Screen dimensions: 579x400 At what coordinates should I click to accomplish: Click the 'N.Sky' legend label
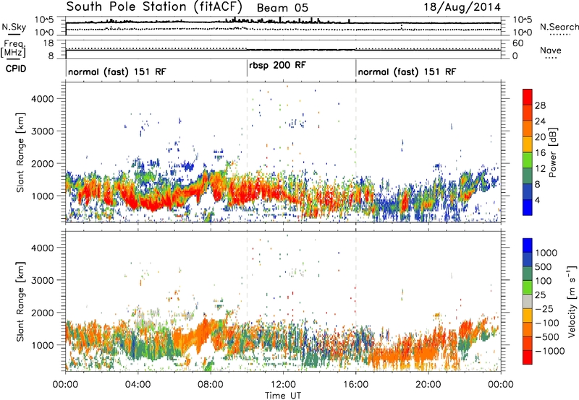pyautogui.click(x=14, y=27)
